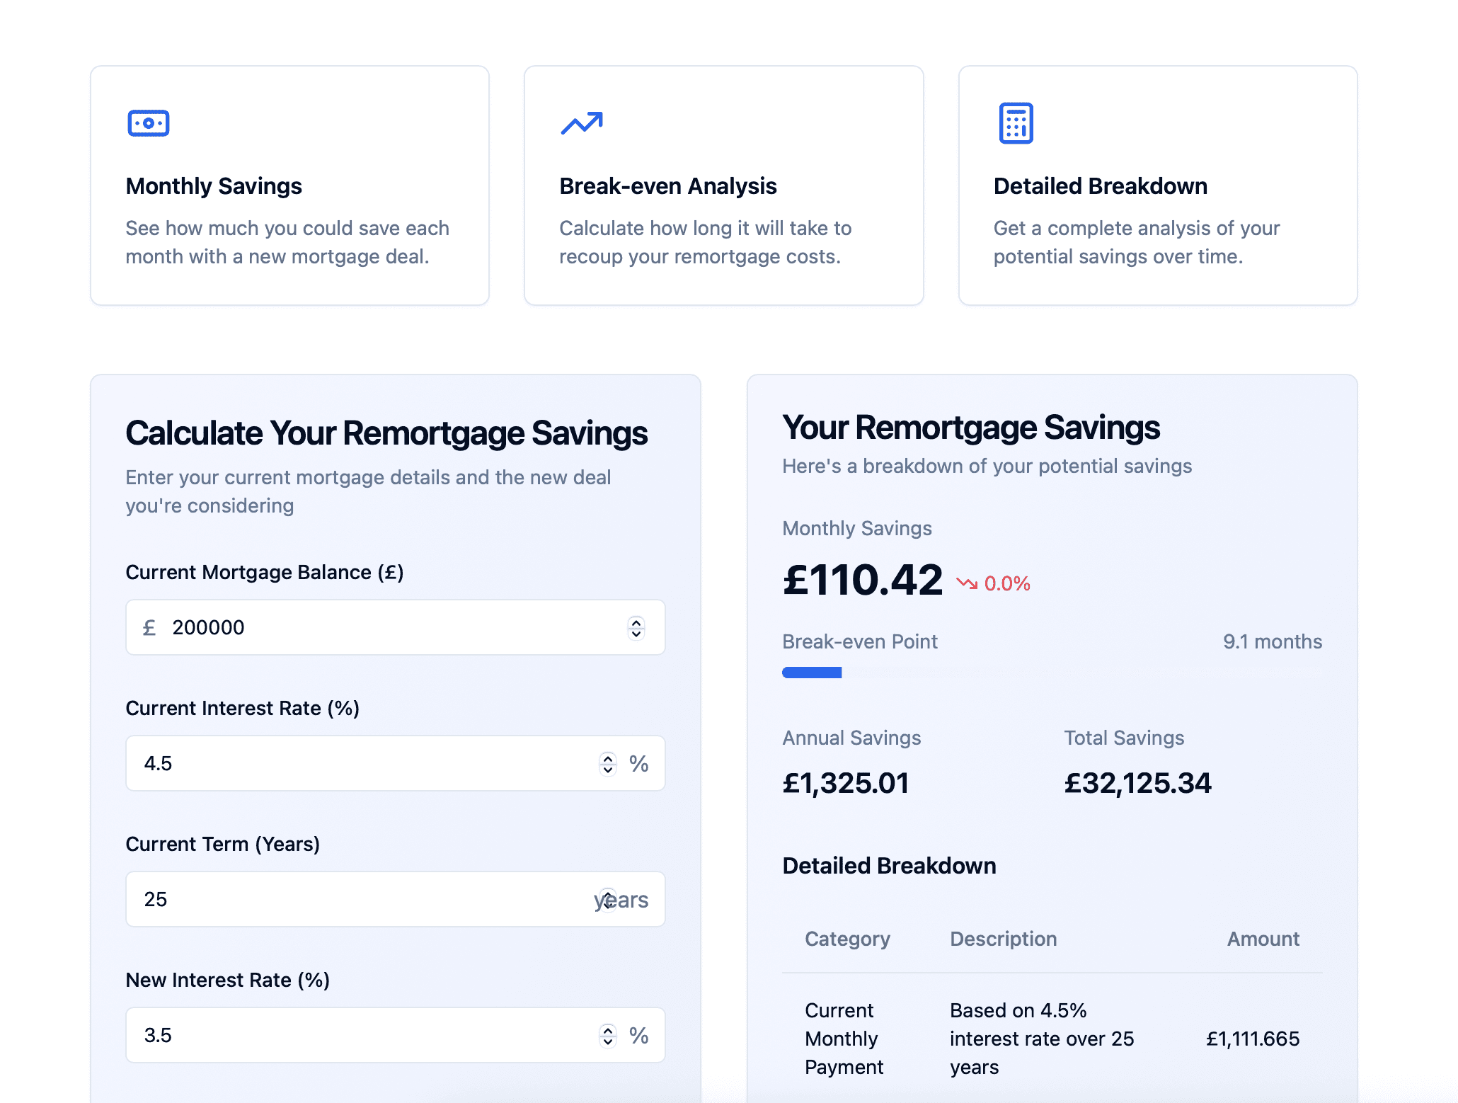This screenshot has height=1103, width=1458.
Task: Click the Category column header
Action: [x=846, y=939]
